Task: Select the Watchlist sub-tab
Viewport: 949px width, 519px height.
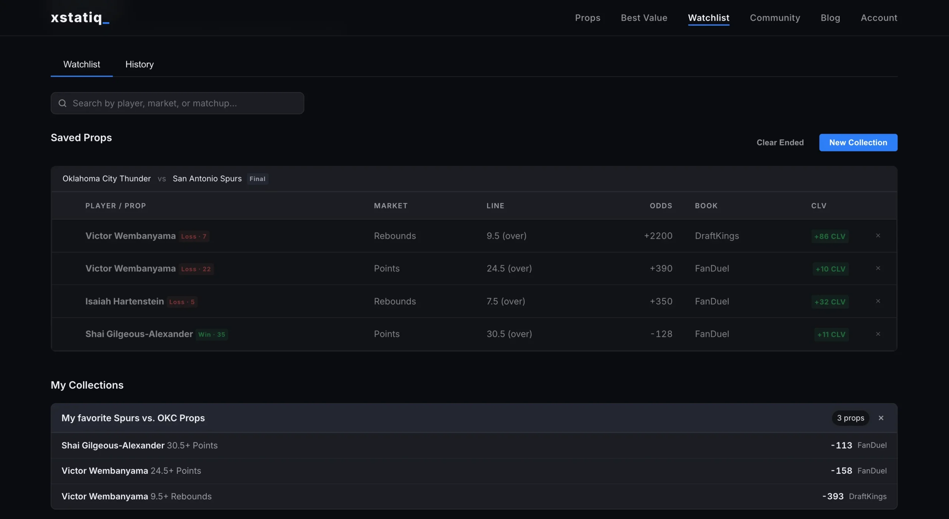Action: 82,64
